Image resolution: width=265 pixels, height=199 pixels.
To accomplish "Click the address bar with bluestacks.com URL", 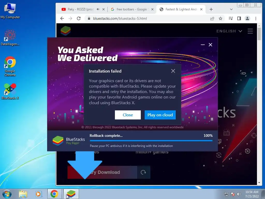I will click(x=120, y=18).
